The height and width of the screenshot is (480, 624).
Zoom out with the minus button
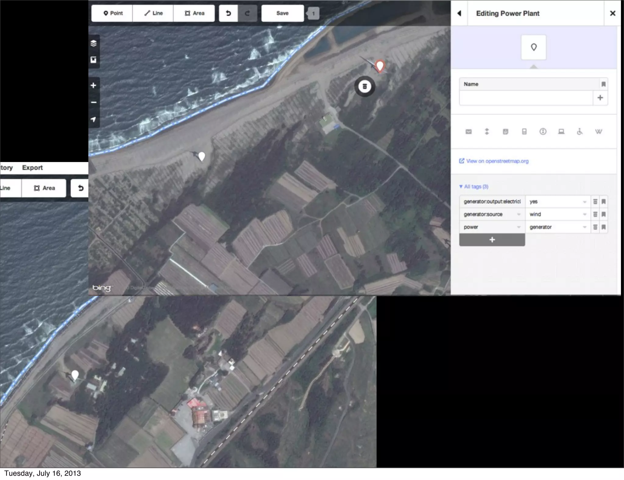click(x=94, y=102)
